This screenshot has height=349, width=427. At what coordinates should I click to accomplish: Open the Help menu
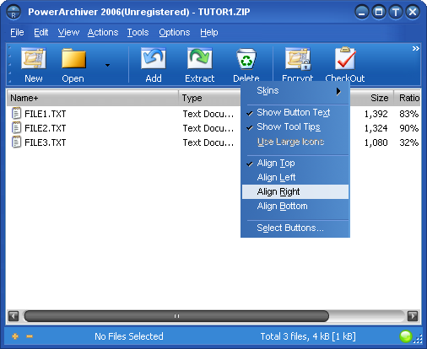pos(209,32)
